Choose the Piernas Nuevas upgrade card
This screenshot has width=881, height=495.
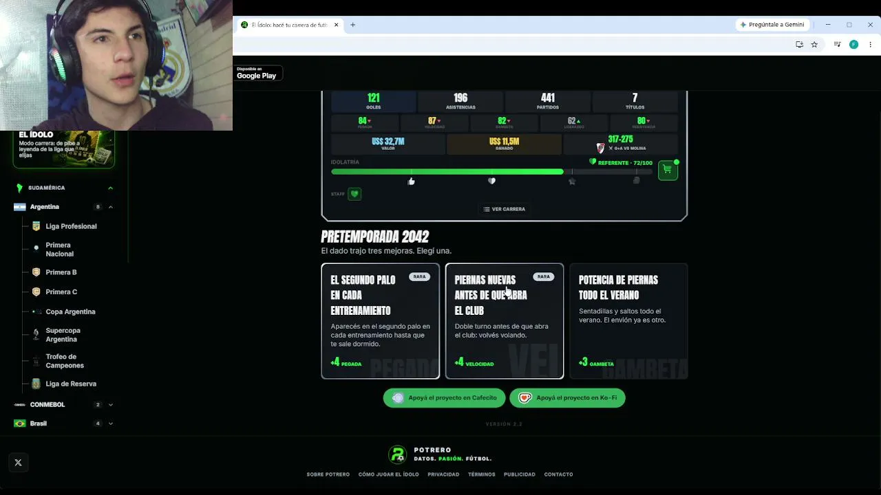(x=505, y=321)
